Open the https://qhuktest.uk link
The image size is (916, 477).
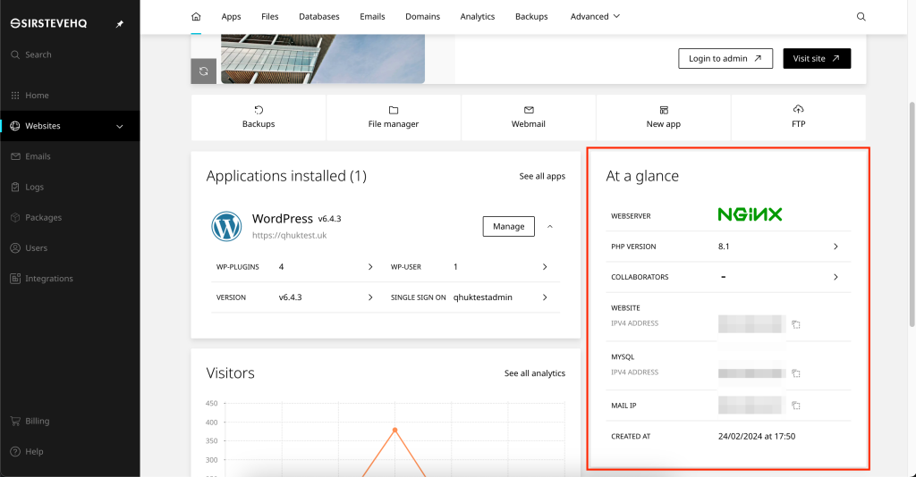coord(289,236)
